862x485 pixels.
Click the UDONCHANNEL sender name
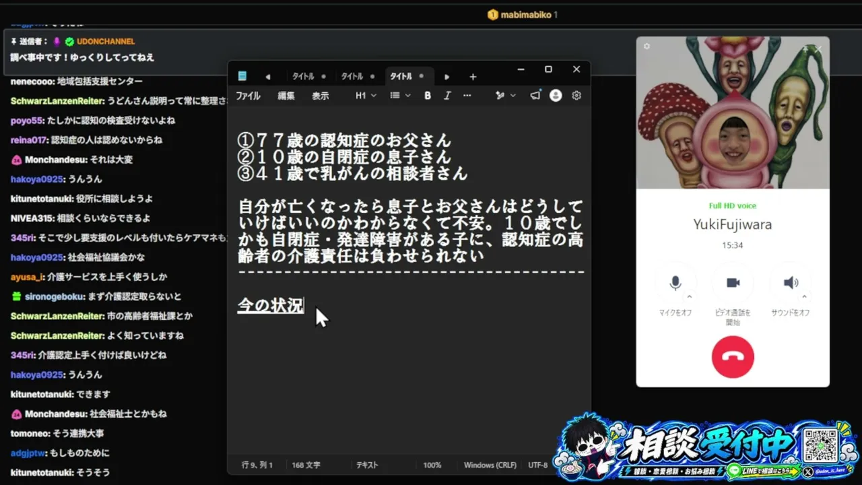[x=106, y=42]
